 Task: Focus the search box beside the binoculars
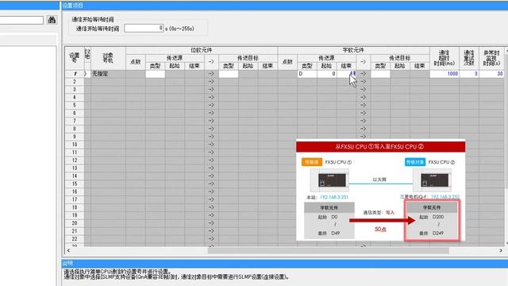coord(21,20)
